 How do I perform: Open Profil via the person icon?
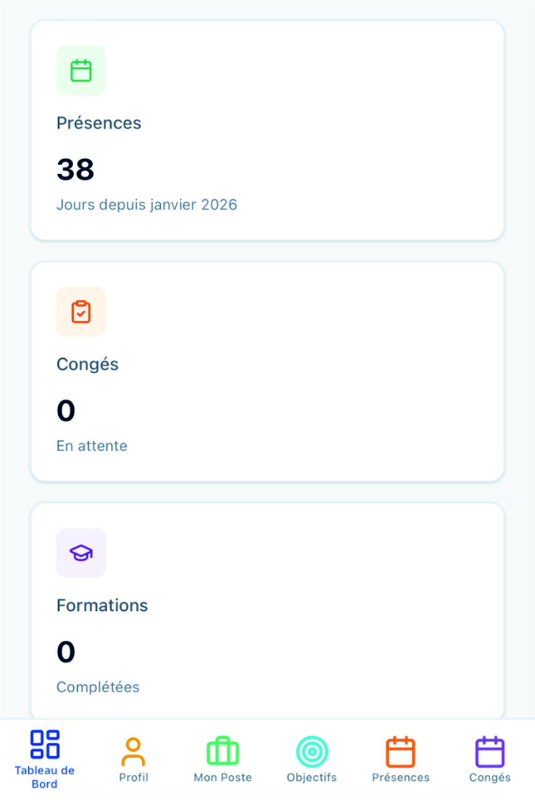(x=133, y=752)
